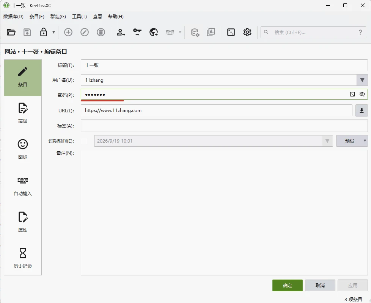Screen dimensions: 371x303
Task: Toggle password visibility eye icon
Action: (x=362, y=95)
